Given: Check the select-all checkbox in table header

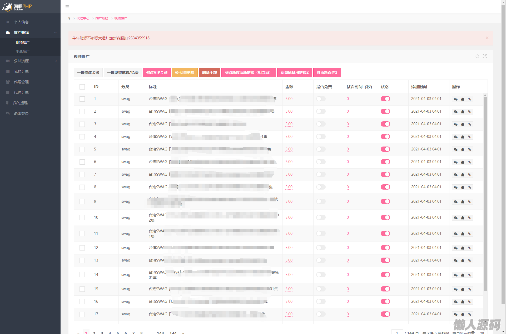Looking at the screenshot, I should [82, 87].
